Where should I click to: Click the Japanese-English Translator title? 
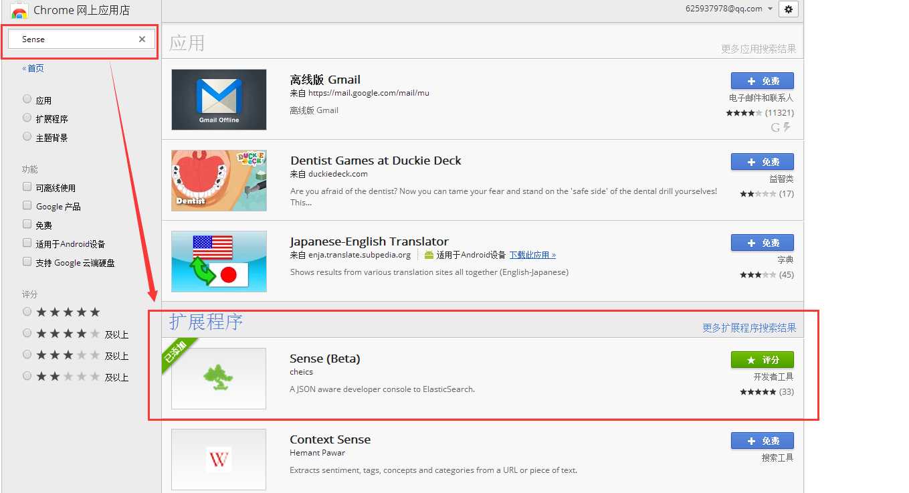click(x=369, y=241)
